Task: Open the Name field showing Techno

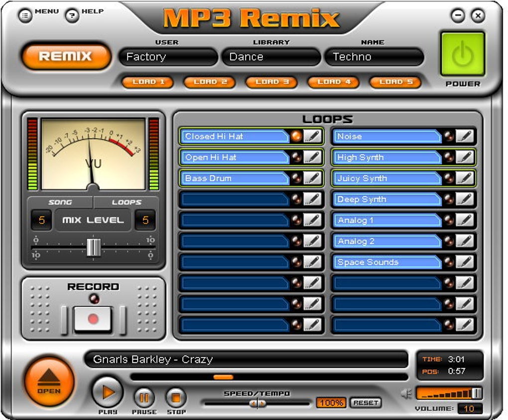Action: coord(374,57)
